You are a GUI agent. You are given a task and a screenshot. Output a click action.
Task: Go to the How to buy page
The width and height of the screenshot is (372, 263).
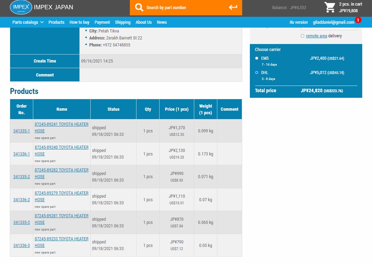click(x=79, y=22)
